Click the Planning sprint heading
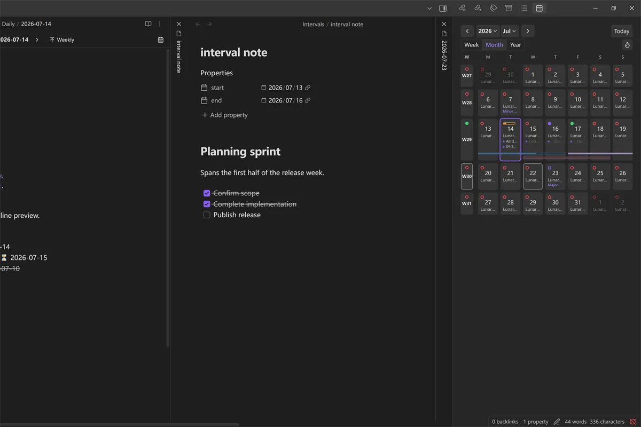This screenshot has width=641, height=427. [x=240, y=152]
